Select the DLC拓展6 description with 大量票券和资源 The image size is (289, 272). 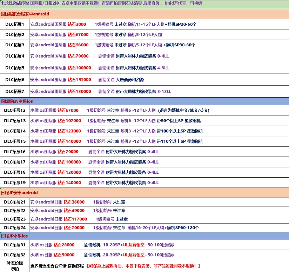coord(87,80)
